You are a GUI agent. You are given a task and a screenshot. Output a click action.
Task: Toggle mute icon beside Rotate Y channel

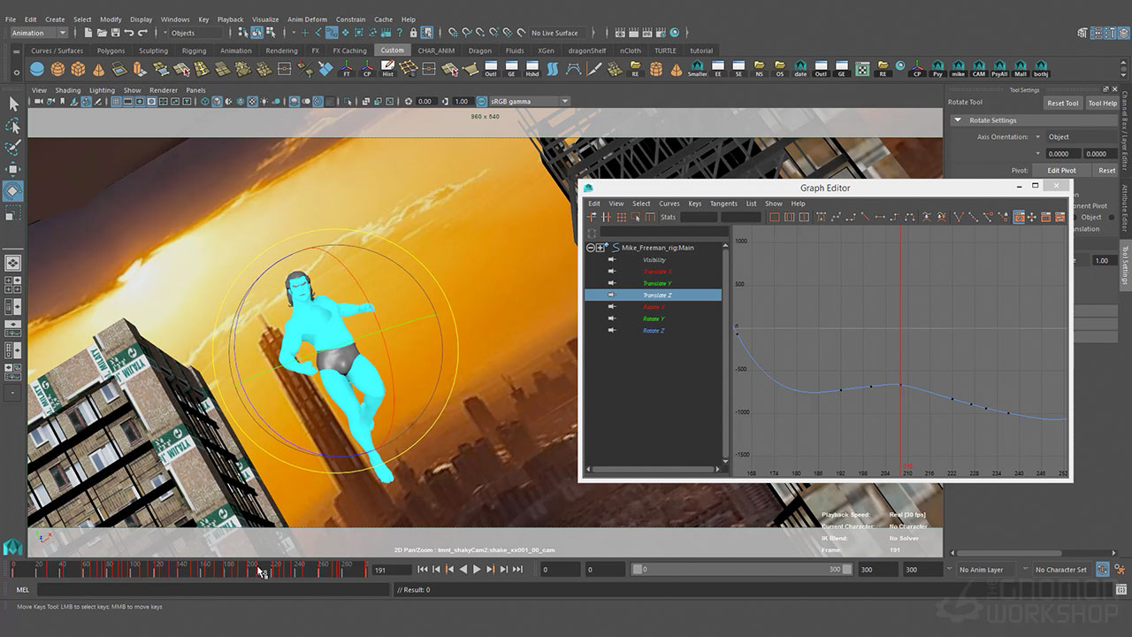click(x=612, y=318)
